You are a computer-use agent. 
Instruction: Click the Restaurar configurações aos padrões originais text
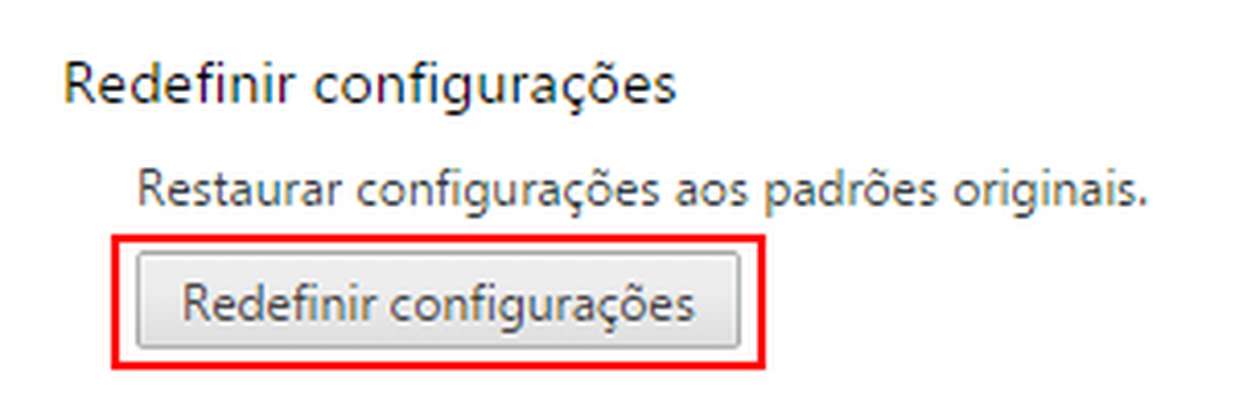(x=641, y=191)
